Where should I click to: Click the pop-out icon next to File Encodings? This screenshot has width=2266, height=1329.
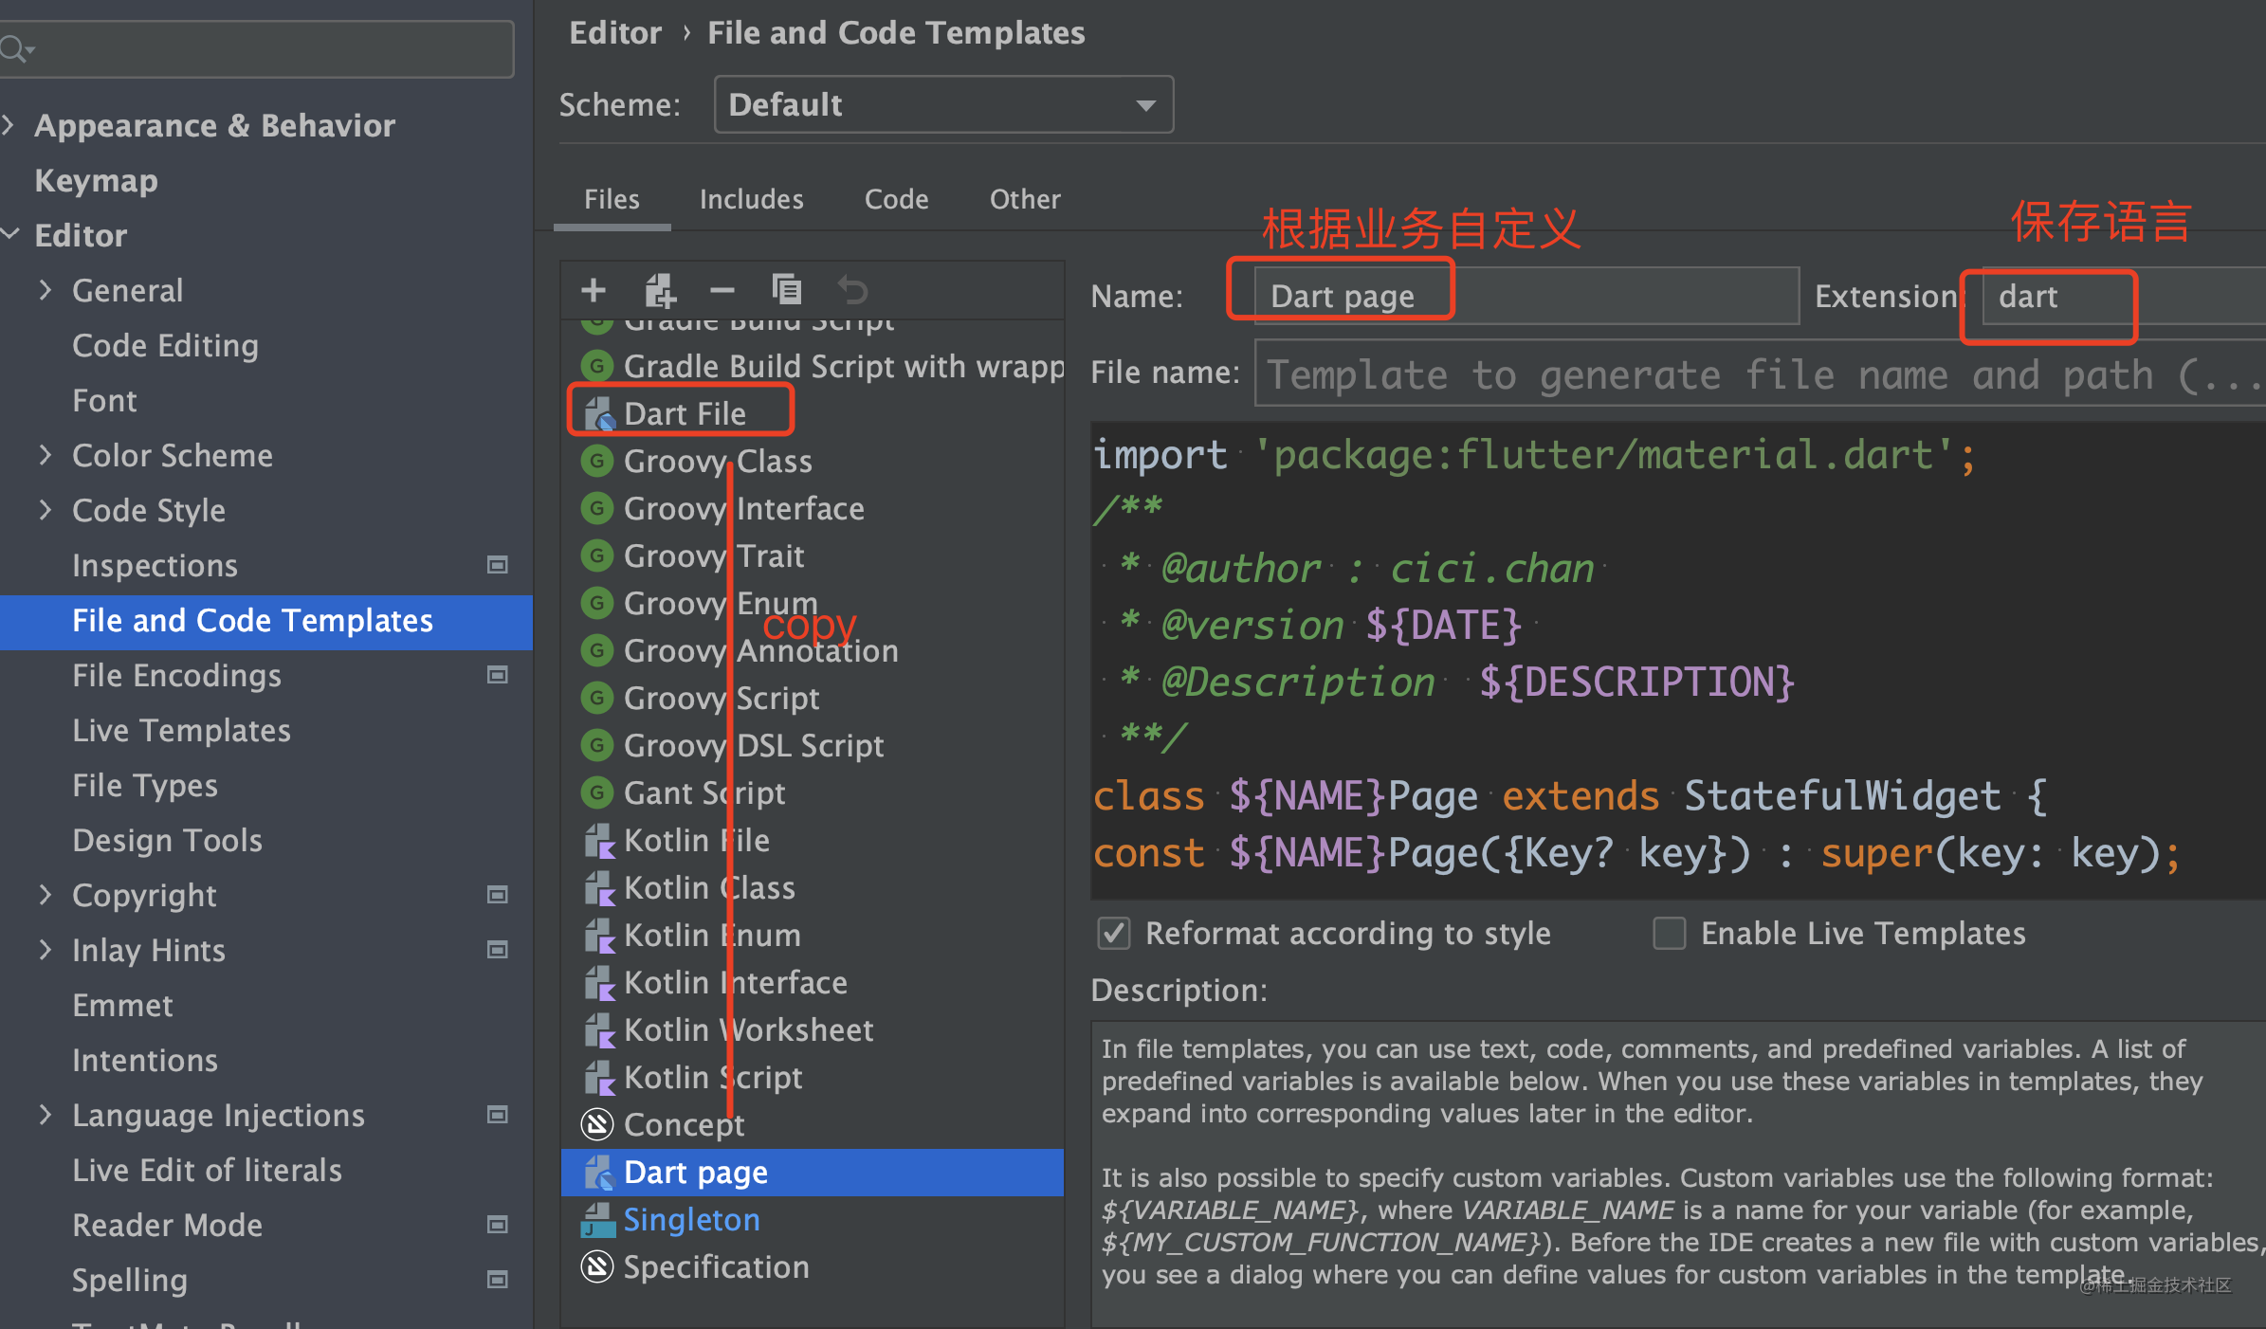pos(498,675)
